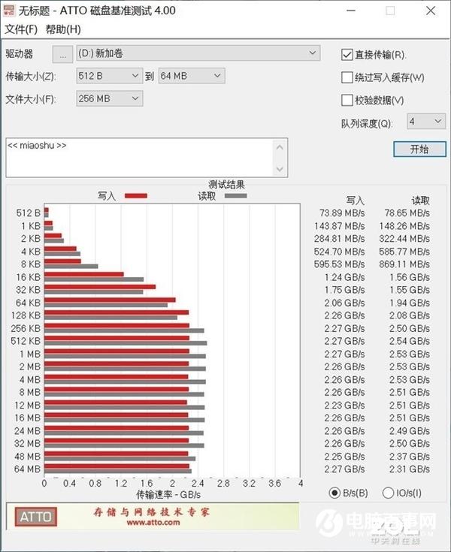
Task: Open the (D:) 新加卷 drive dropdown
Action: coord(198,53)
